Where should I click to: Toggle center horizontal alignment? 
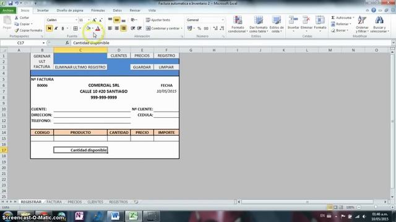(117, 28)
